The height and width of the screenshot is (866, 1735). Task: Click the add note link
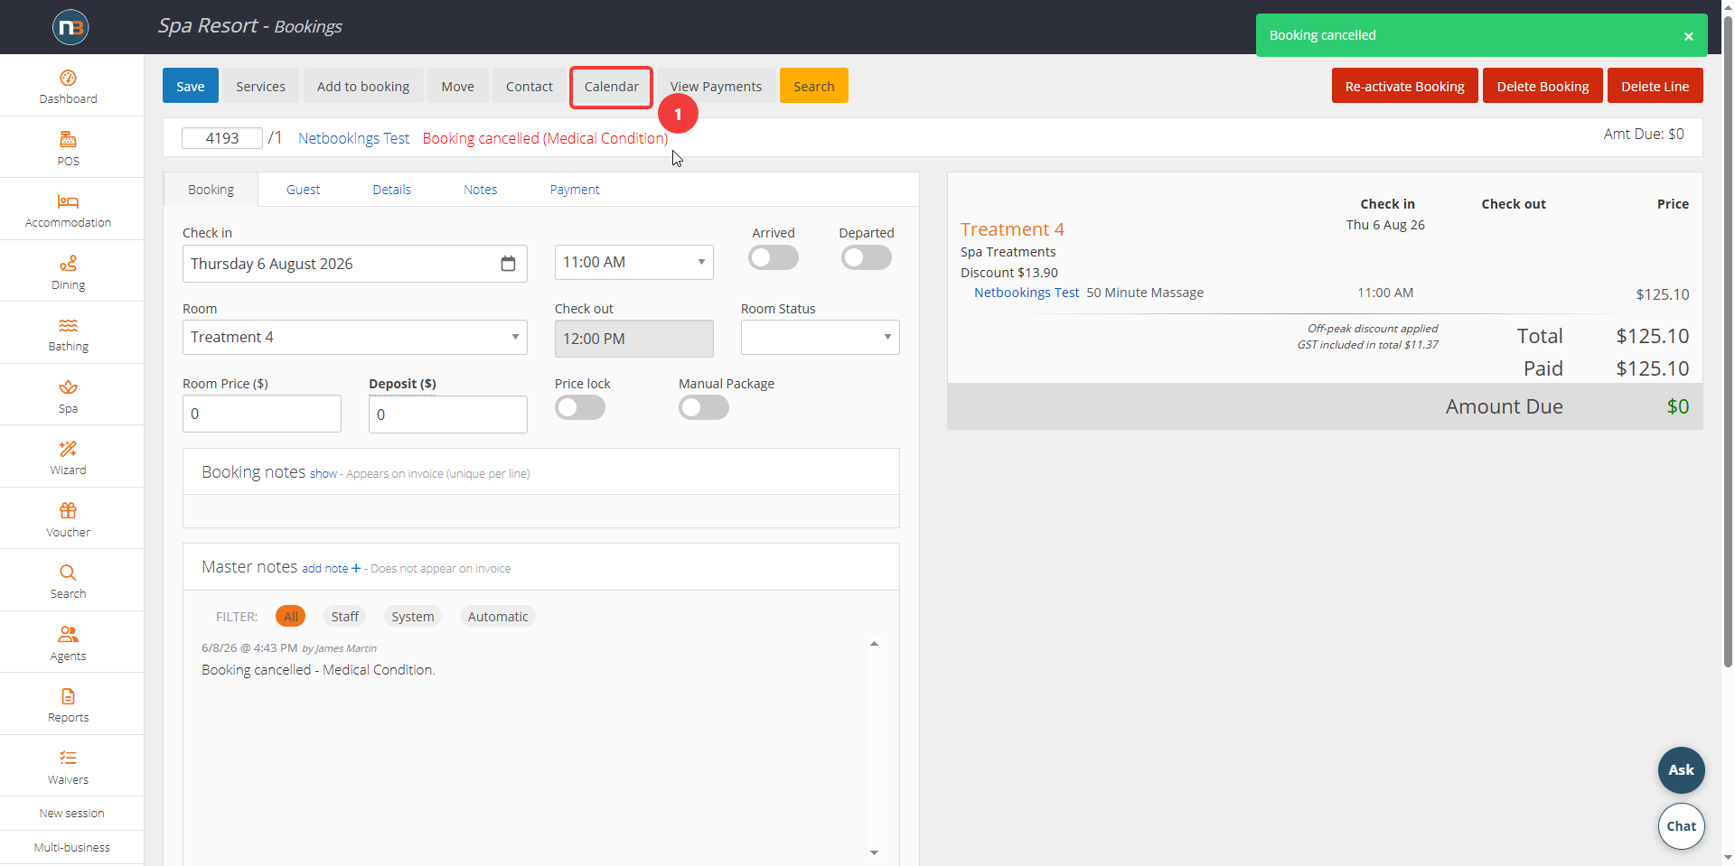coord(325,568)
